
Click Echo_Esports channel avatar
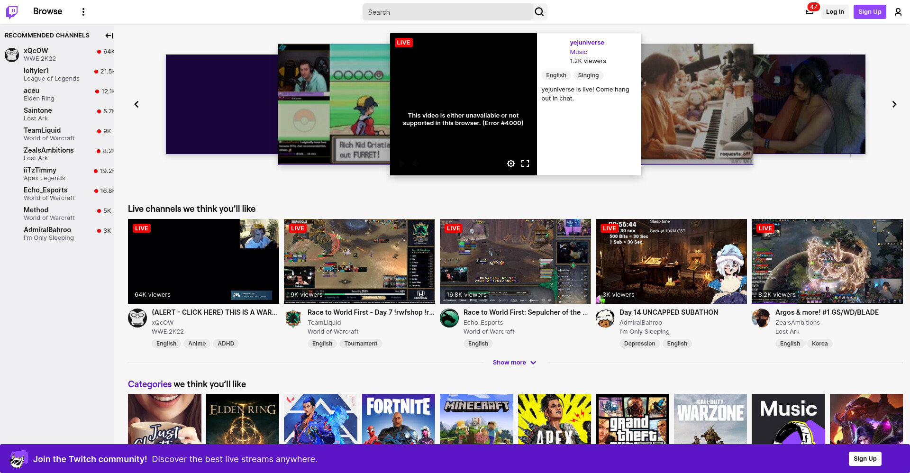(449, 318)
